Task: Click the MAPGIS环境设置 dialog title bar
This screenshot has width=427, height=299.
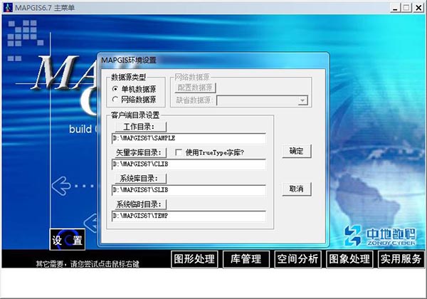Action: click(213, 61)
